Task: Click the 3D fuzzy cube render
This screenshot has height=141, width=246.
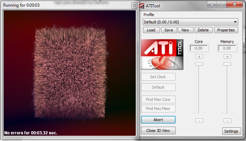Action: [x=70, y=73]
